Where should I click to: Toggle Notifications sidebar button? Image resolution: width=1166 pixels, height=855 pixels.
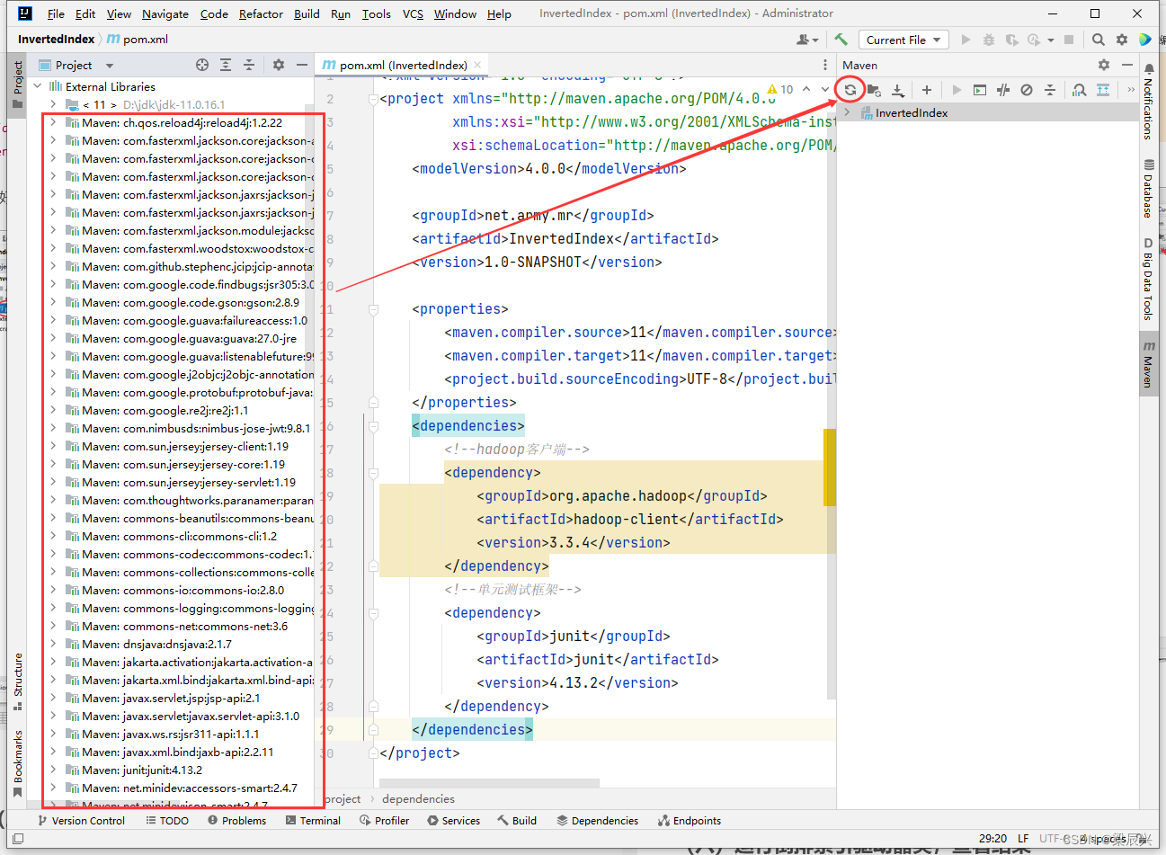click(1148, 101)
